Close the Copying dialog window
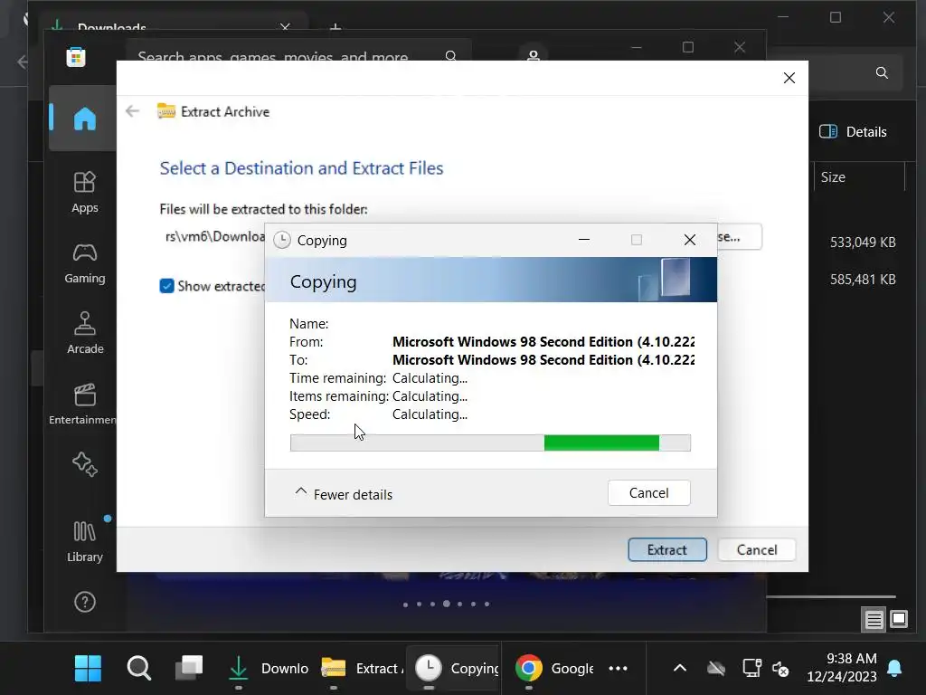 [689, 240]
